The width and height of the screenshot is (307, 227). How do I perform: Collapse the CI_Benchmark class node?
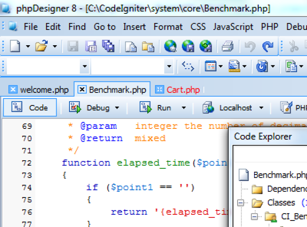(x=254, y=217)
